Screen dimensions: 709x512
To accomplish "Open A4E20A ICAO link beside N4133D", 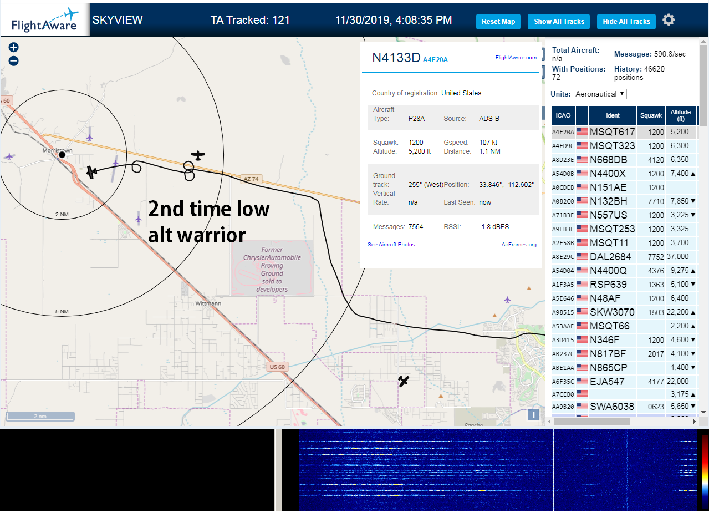I will pos(435,60).
